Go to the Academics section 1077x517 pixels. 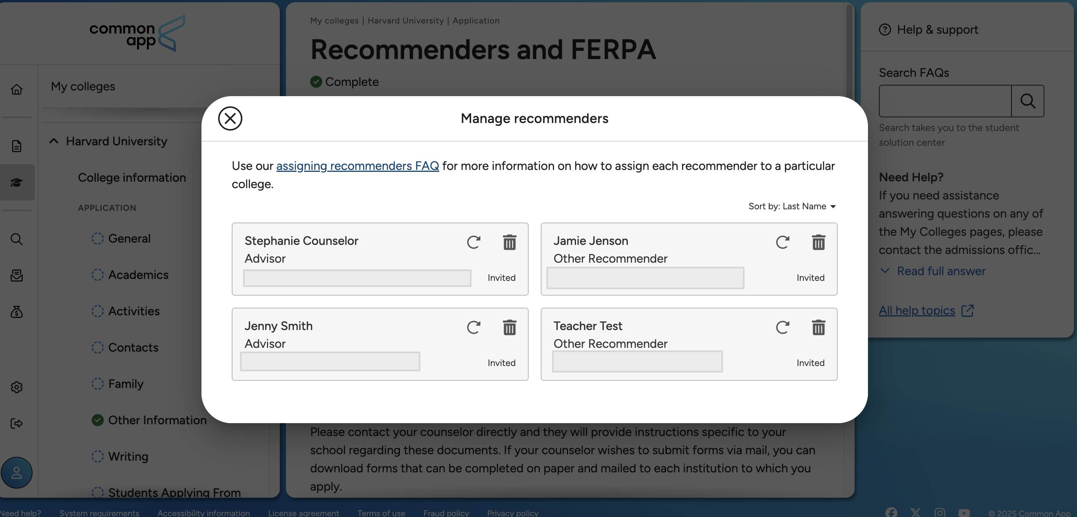(x=138, y=275)
